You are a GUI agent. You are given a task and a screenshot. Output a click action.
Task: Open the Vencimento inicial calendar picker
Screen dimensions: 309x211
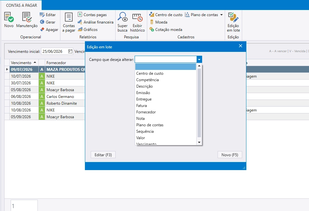click(70, 51)
